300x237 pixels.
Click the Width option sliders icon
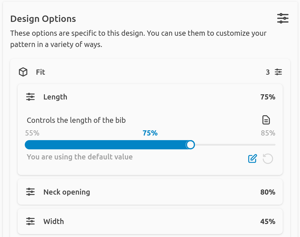30,221
